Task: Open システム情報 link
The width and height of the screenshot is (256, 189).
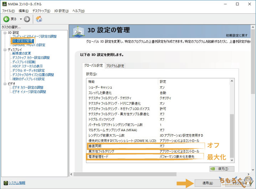Action: 17,183
